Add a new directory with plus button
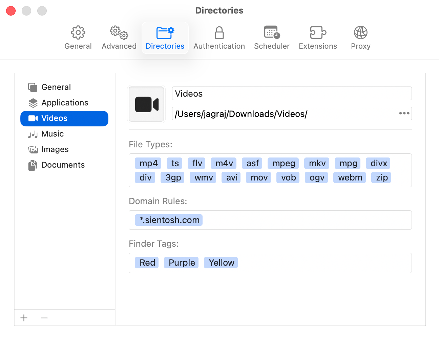This screenshot has width=439, height=340. click(x=24, y=318)
